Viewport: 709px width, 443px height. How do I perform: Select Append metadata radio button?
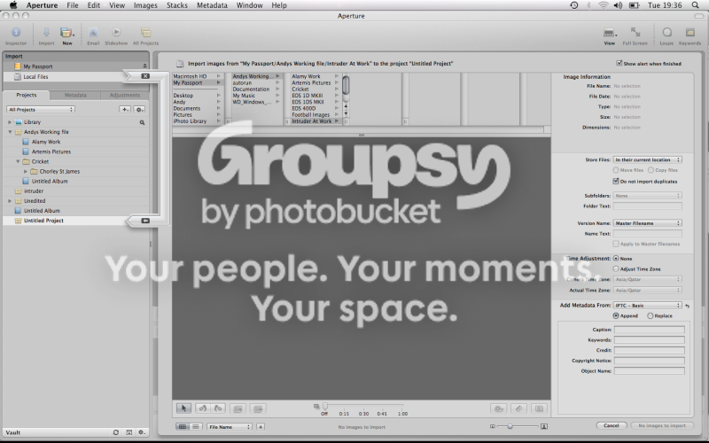616,316
